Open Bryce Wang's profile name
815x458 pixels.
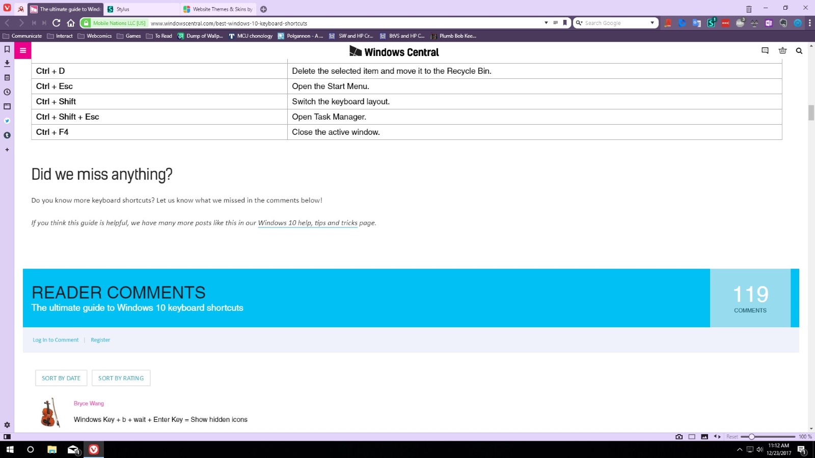tap(89, 404)
